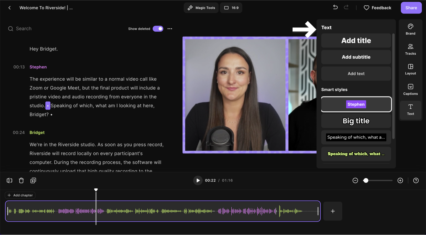The image size is (426, 235).
Task: Click the Add title button
Action: (356, 40)
